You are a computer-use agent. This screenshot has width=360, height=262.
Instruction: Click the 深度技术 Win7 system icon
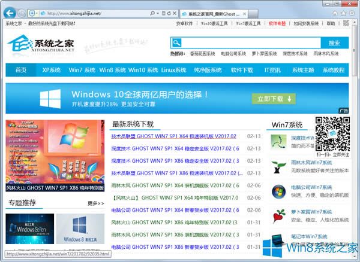click(x=278, y=142)
